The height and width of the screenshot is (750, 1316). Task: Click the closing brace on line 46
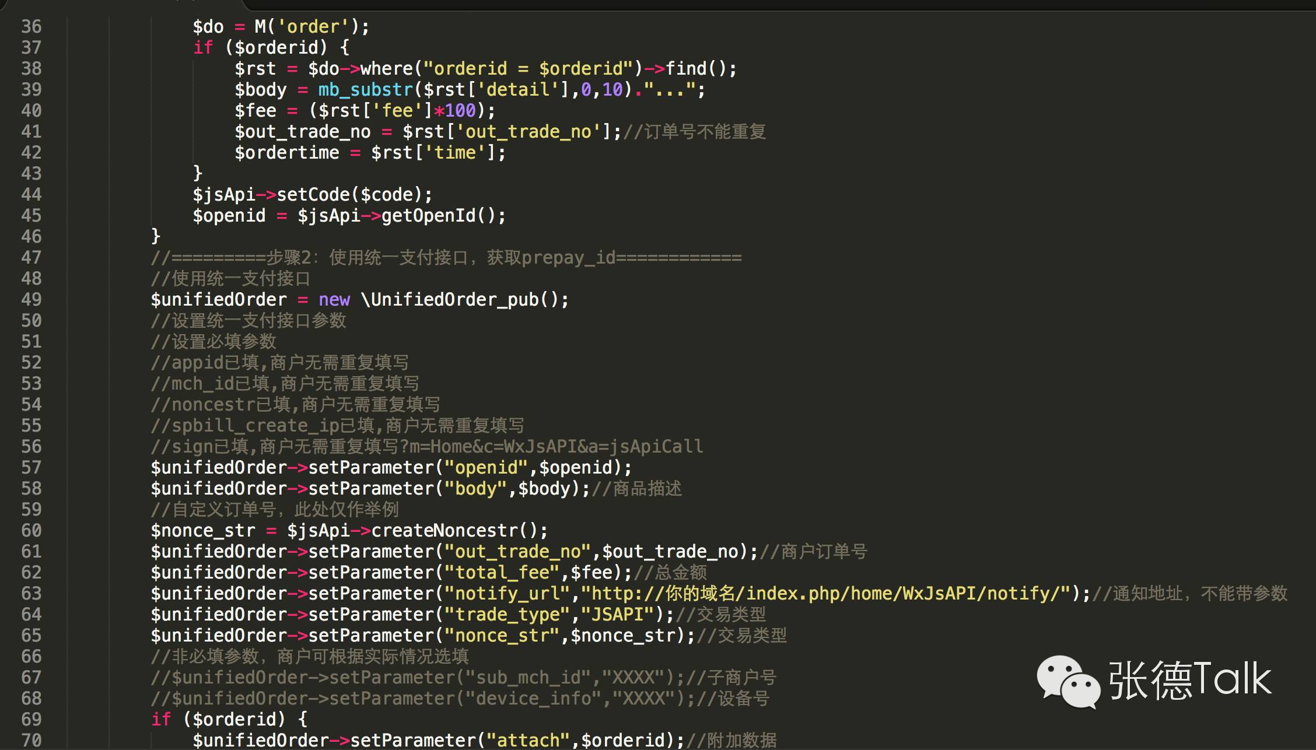click(156, 236)
